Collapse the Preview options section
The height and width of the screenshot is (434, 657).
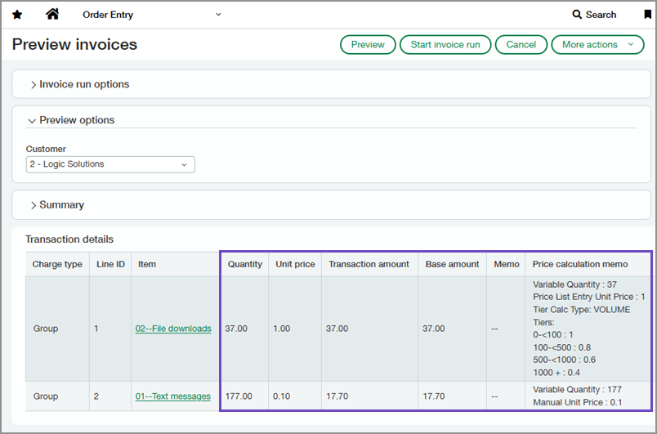[71, 120]
